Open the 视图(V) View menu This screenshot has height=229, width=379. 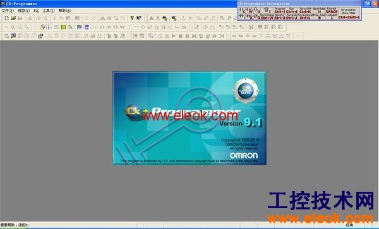pyautogui.click(x=23, y=11)
